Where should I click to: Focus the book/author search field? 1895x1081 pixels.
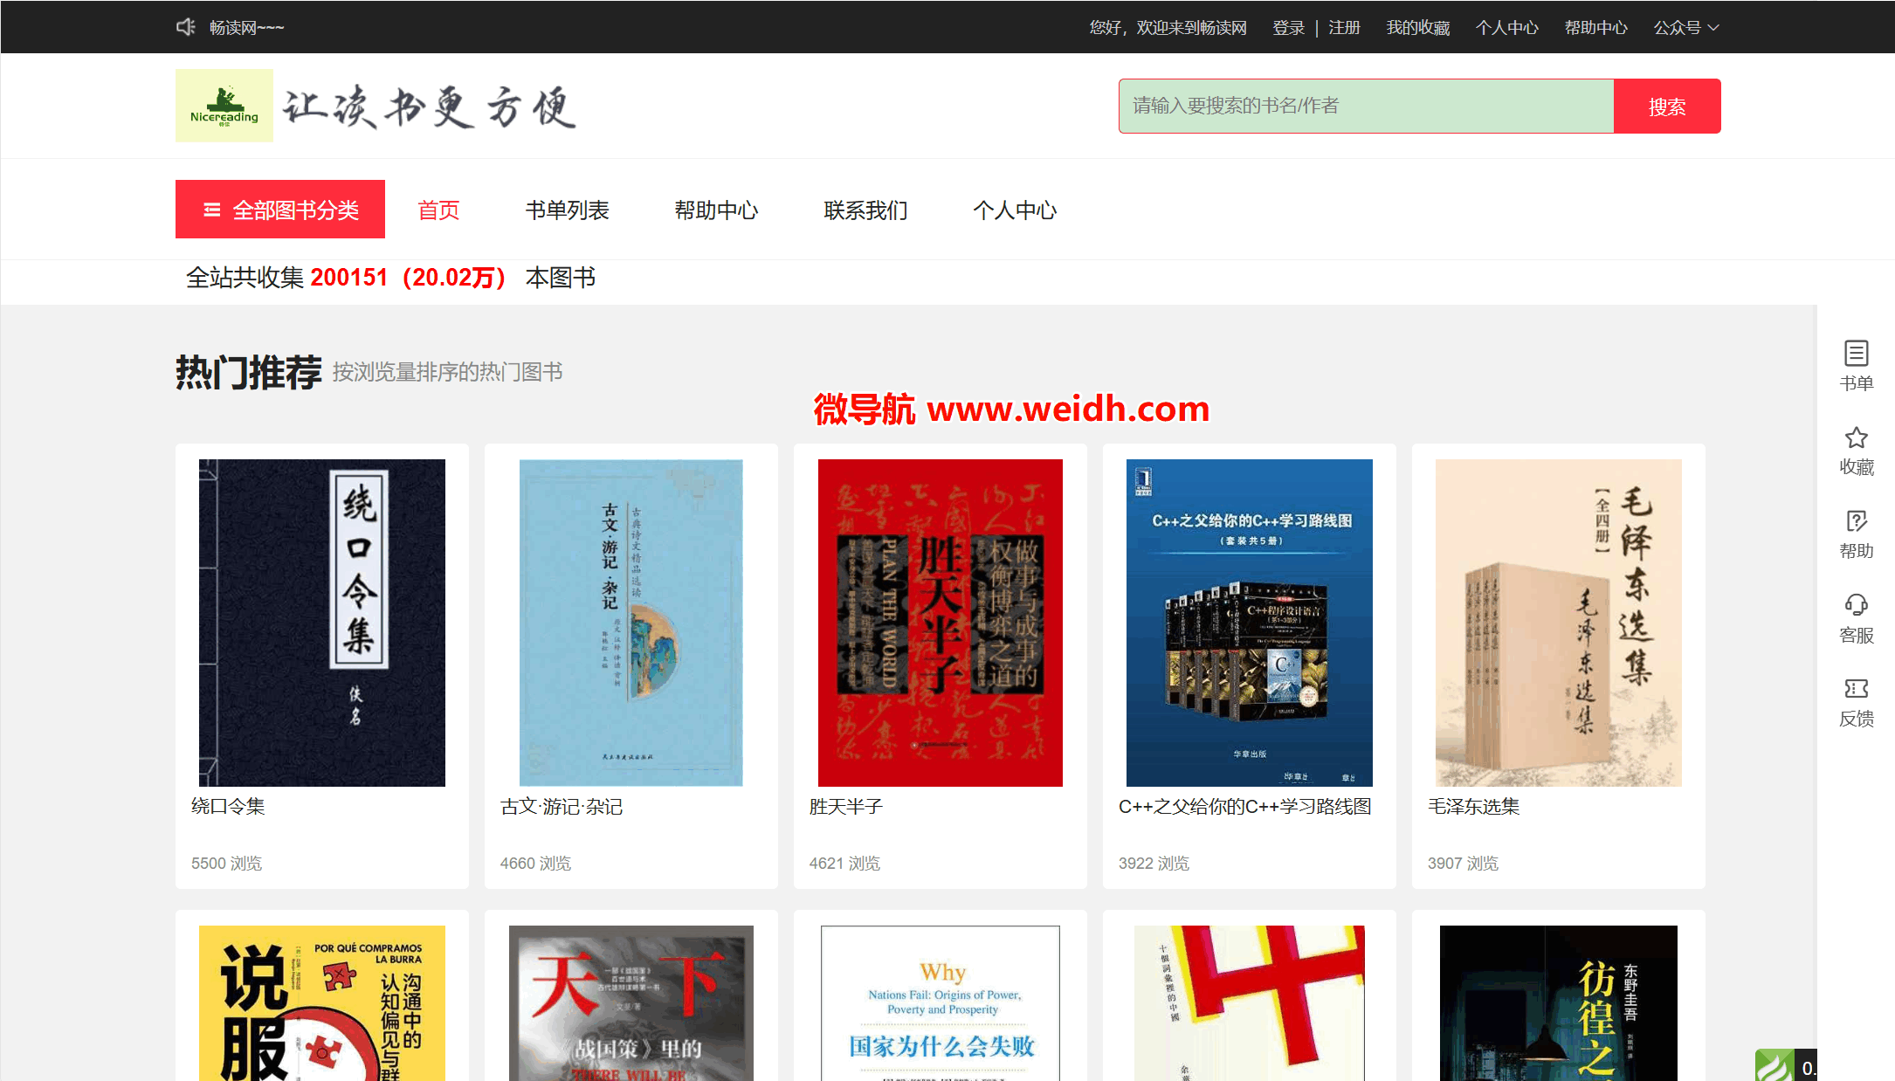[1366, 107]
